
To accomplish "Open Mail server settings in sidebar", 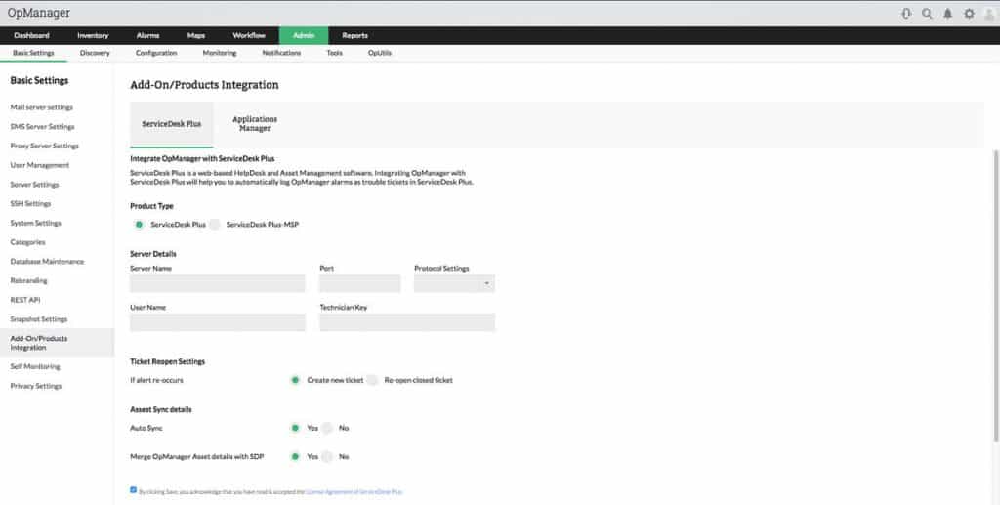I will coord(41,107).
